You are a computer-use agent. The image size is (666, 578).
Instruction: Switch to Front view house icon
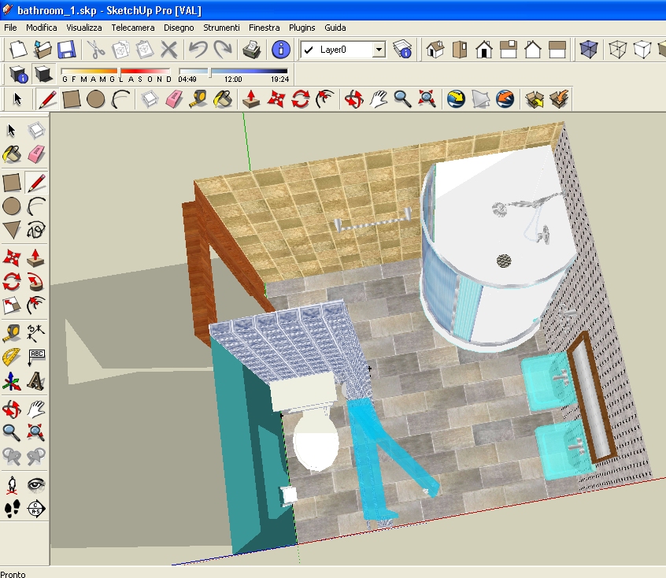[484, 50]
